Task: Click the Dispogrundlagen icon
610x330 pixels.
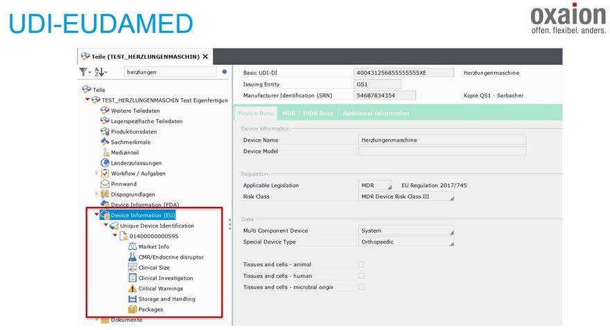Action: pos(105,194)
